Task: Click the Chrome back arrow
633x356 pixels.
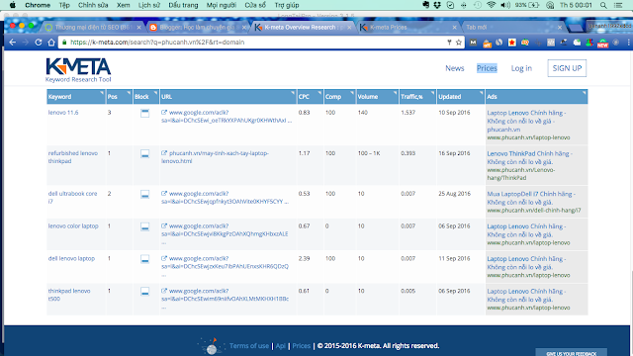Action: 13,43
